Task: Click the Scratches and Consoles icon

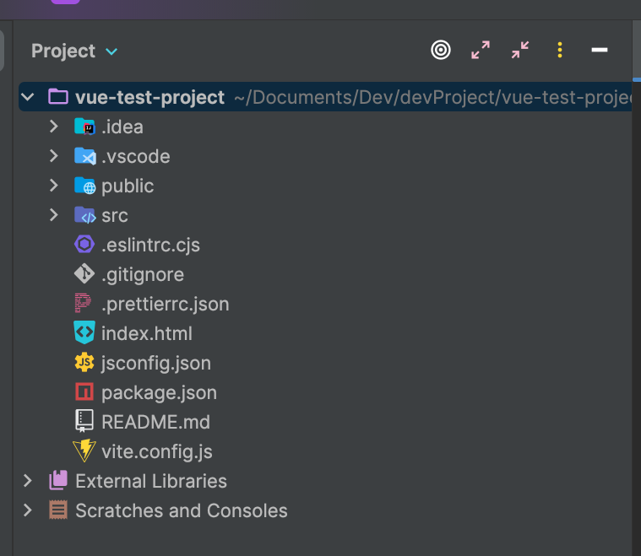Action: click(x=58, y=510)
